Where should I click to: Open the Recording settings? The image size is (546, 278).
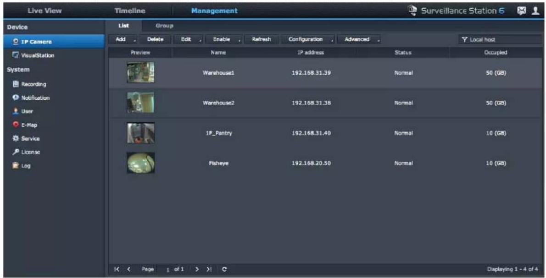point(29,84)
